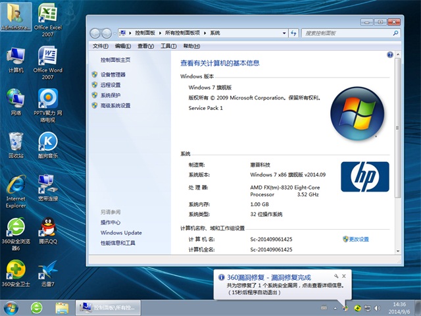Viewport: 421px width, 316px height.
Task: Click the Windows Start button
Action: point(11,307)
